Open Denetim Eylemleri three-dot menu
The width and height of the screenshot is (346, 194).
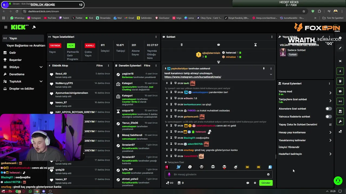pos(156,65)
